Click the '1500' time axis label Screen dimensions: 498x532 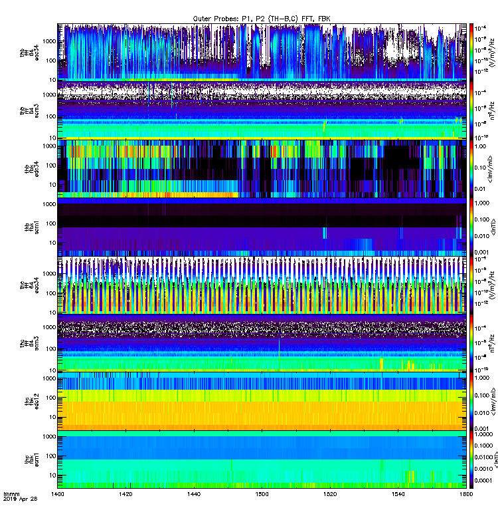pos(262,494)
